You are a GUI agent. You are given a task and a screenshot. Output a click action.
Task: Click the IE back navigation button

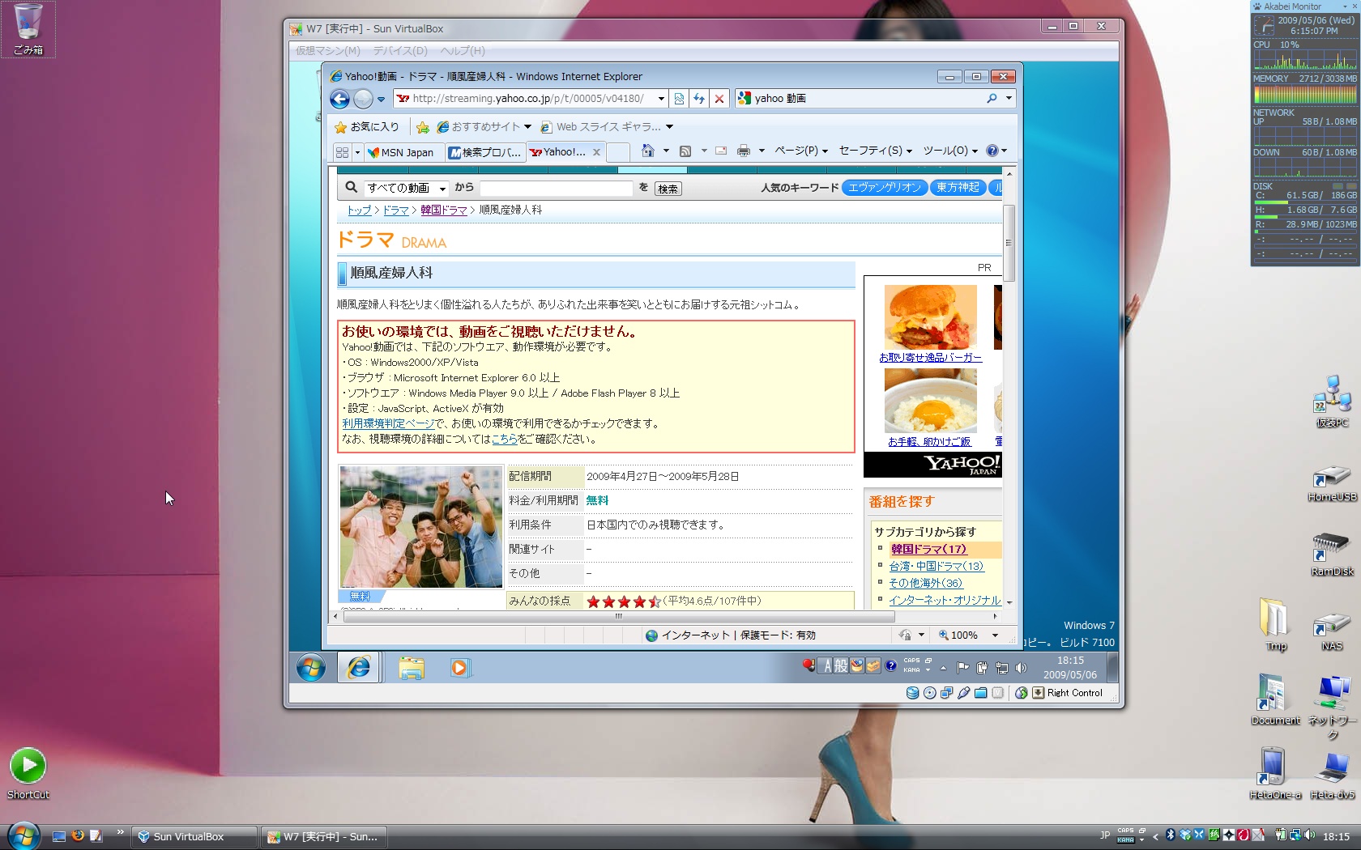(x=339, y=99)
